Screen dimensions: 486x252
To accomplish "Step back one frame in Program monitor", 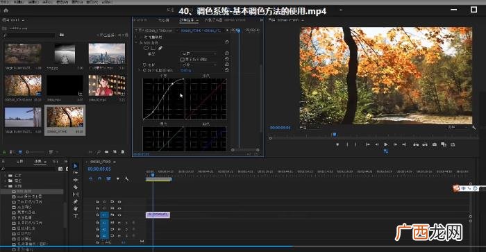I will [377, 144].
